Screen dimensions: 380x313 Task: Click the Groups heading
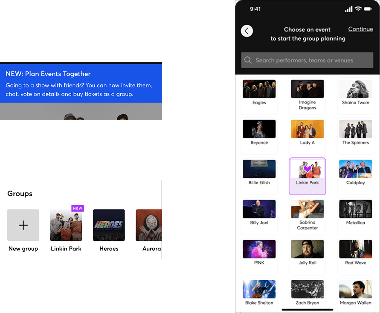pos(20,194)
